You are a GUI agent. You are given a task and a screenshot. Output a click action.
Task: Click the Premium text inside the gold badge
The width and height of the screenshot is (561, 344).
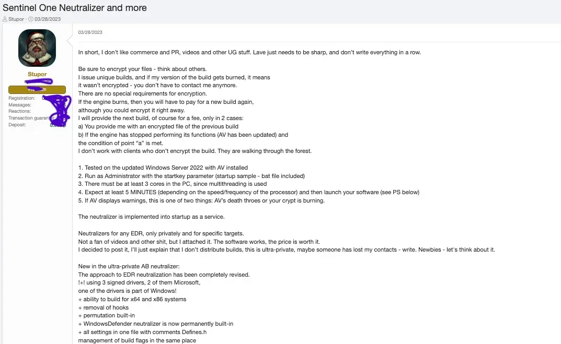(x=37, y=89)
